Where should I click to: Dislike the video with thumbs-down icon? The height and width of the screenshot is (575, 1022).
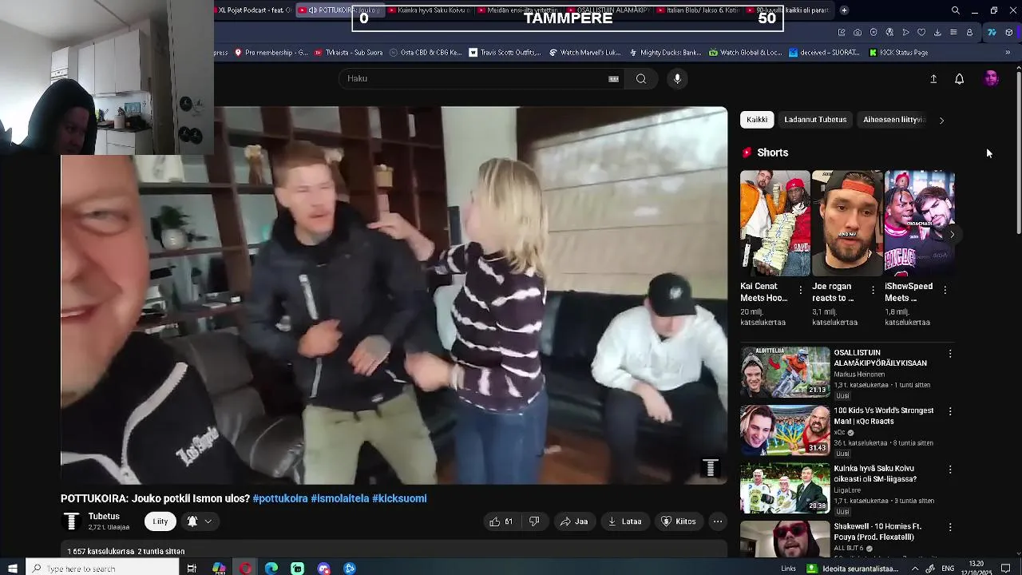(x=534, y=521)
